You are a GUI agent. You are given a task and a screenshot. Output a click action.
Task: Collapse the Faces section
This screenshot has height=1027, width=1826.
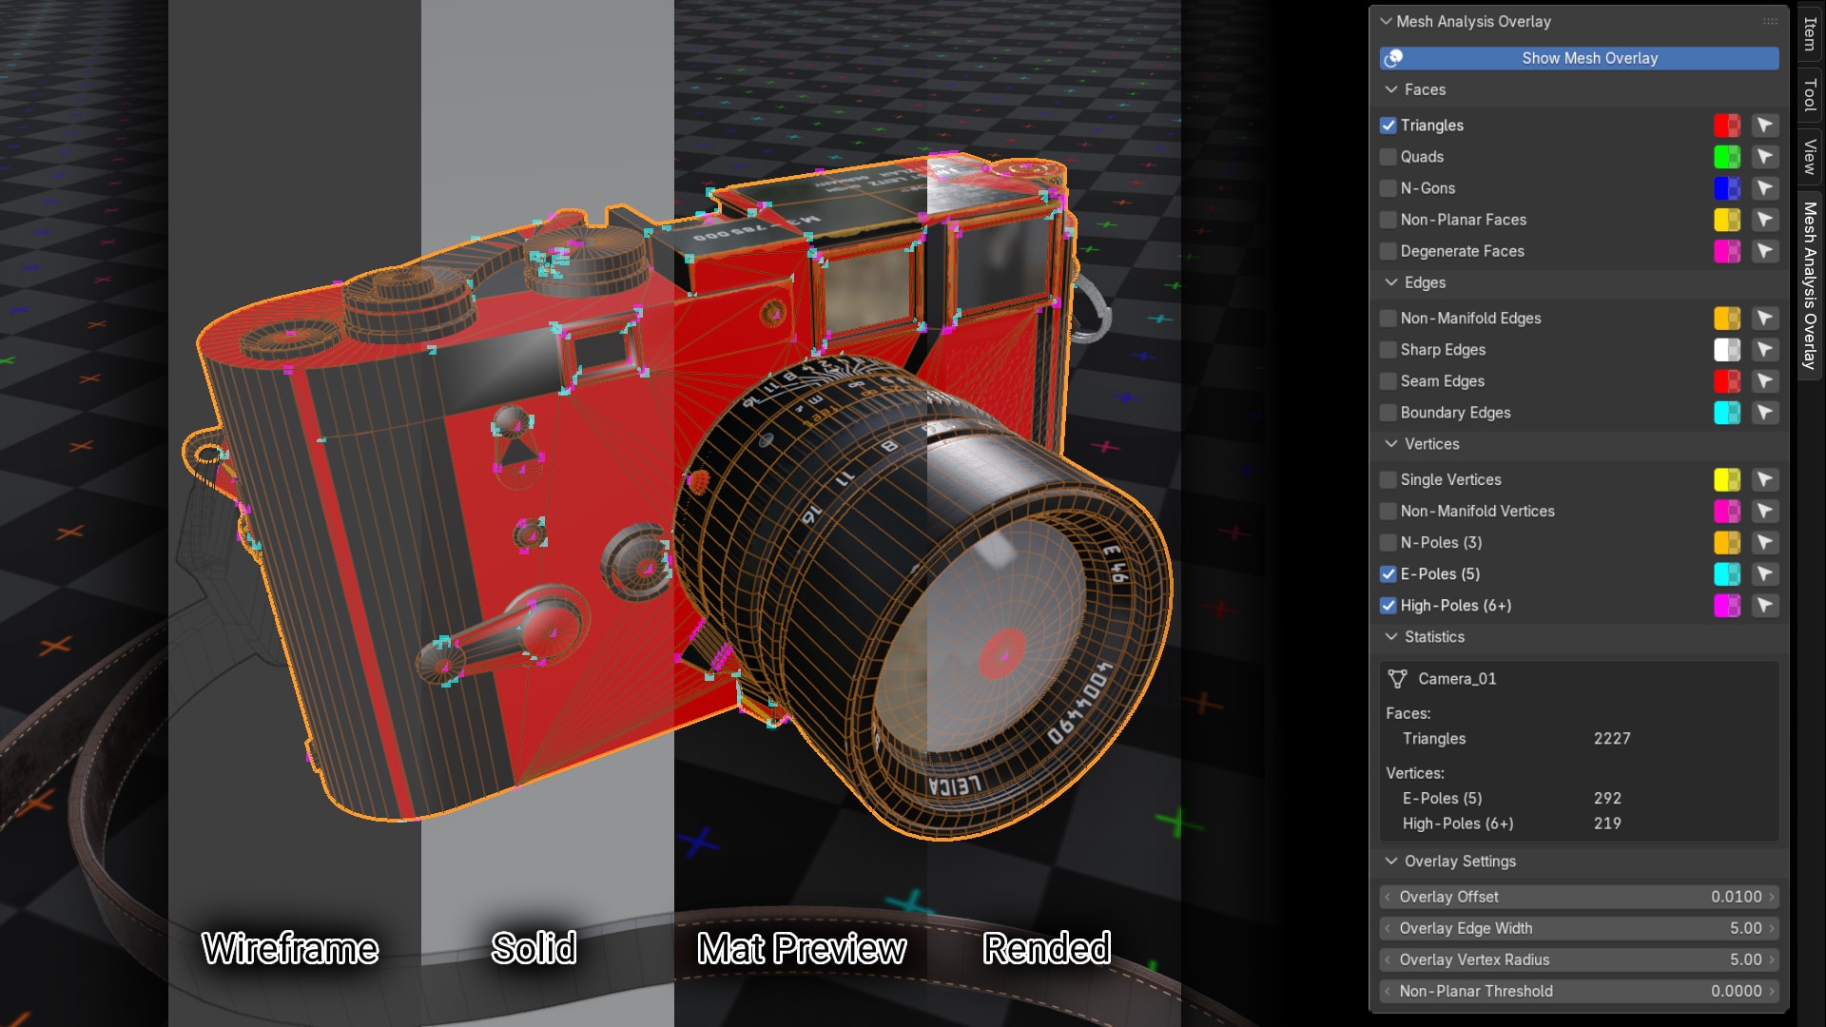point(1391,89)
